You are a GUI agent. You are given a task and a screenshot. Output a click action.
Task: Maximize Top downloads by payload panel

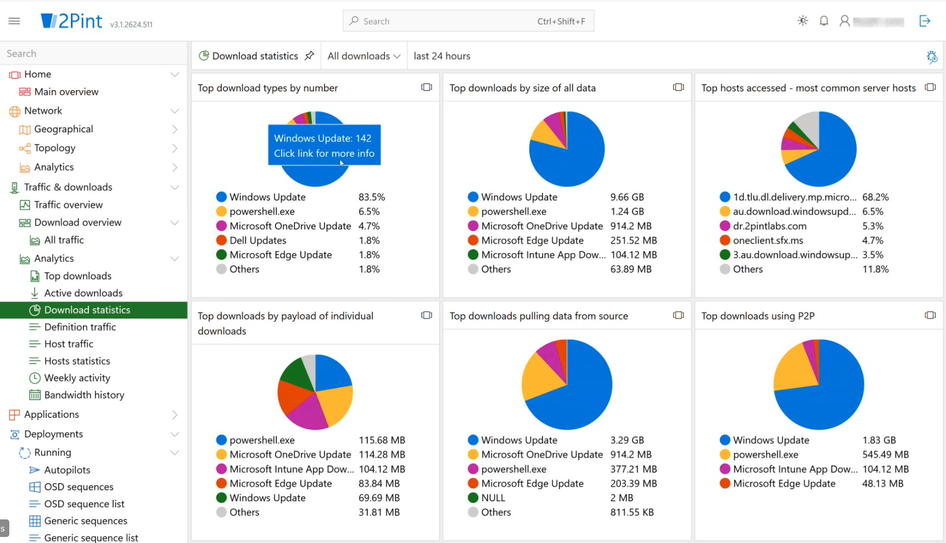427,315
